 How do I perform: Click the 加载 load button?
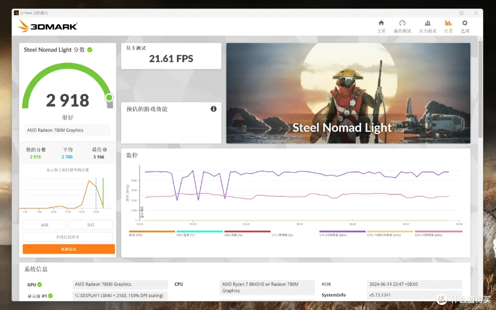pos(45,225)
